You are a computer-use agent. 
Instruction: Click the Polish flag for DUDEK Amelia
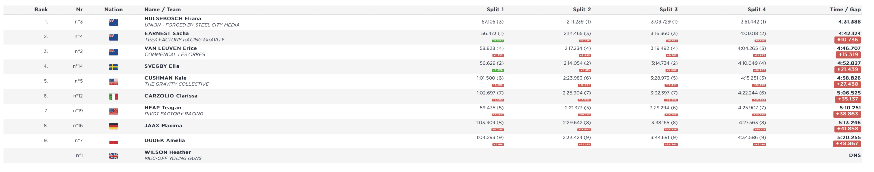[113, 141]
